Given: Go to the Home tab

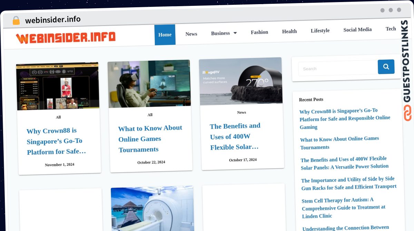Looking at the screenshot, I should pos(165,35).
